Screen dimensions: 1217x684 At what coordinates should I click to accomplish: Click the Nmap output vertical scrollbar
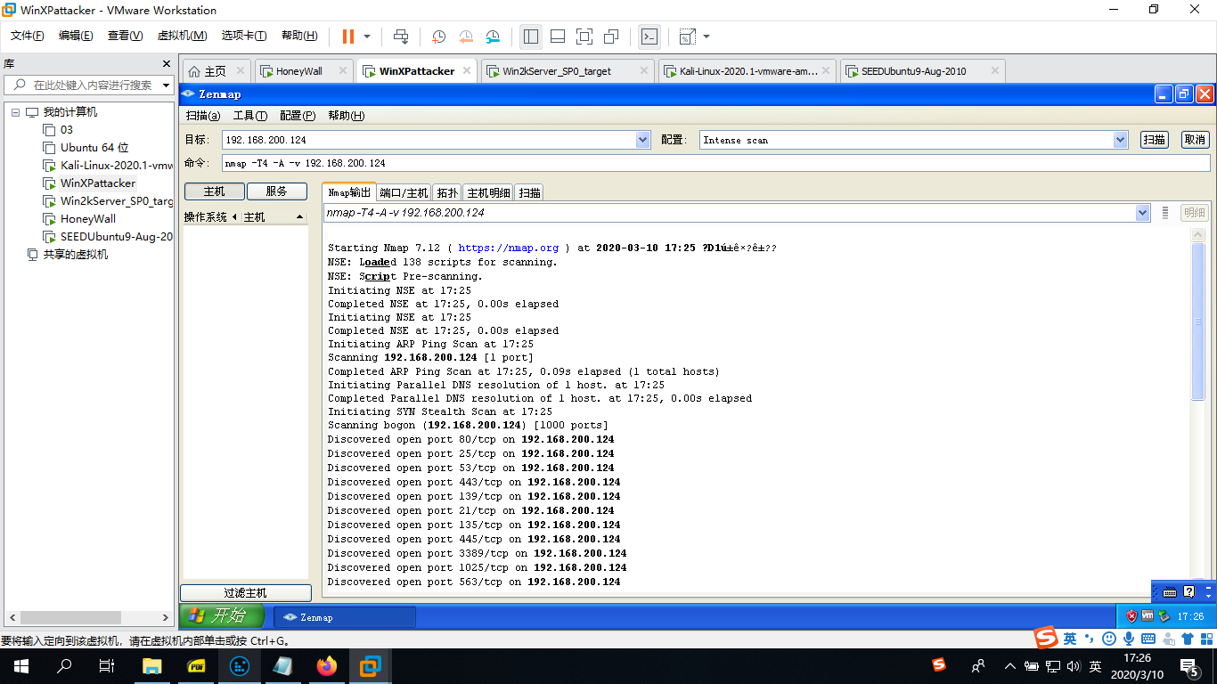pos(1198,322)
